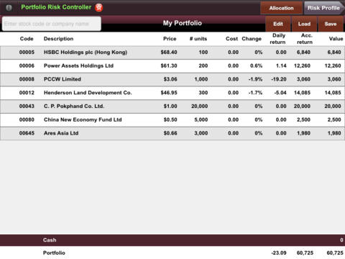This screenshot has width=345, height=259.
Task: Click the $61.30 price cell
Action: [x=169, y=65]
